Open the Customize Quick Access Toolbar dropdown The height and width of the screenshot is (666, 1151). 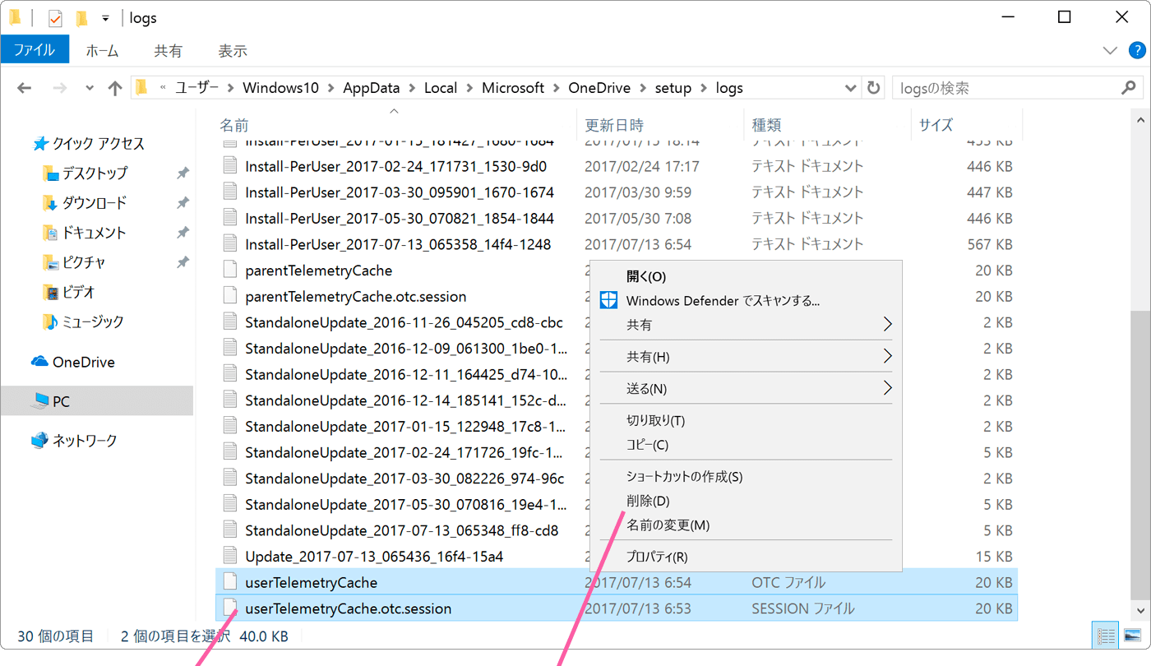[105, 18]
